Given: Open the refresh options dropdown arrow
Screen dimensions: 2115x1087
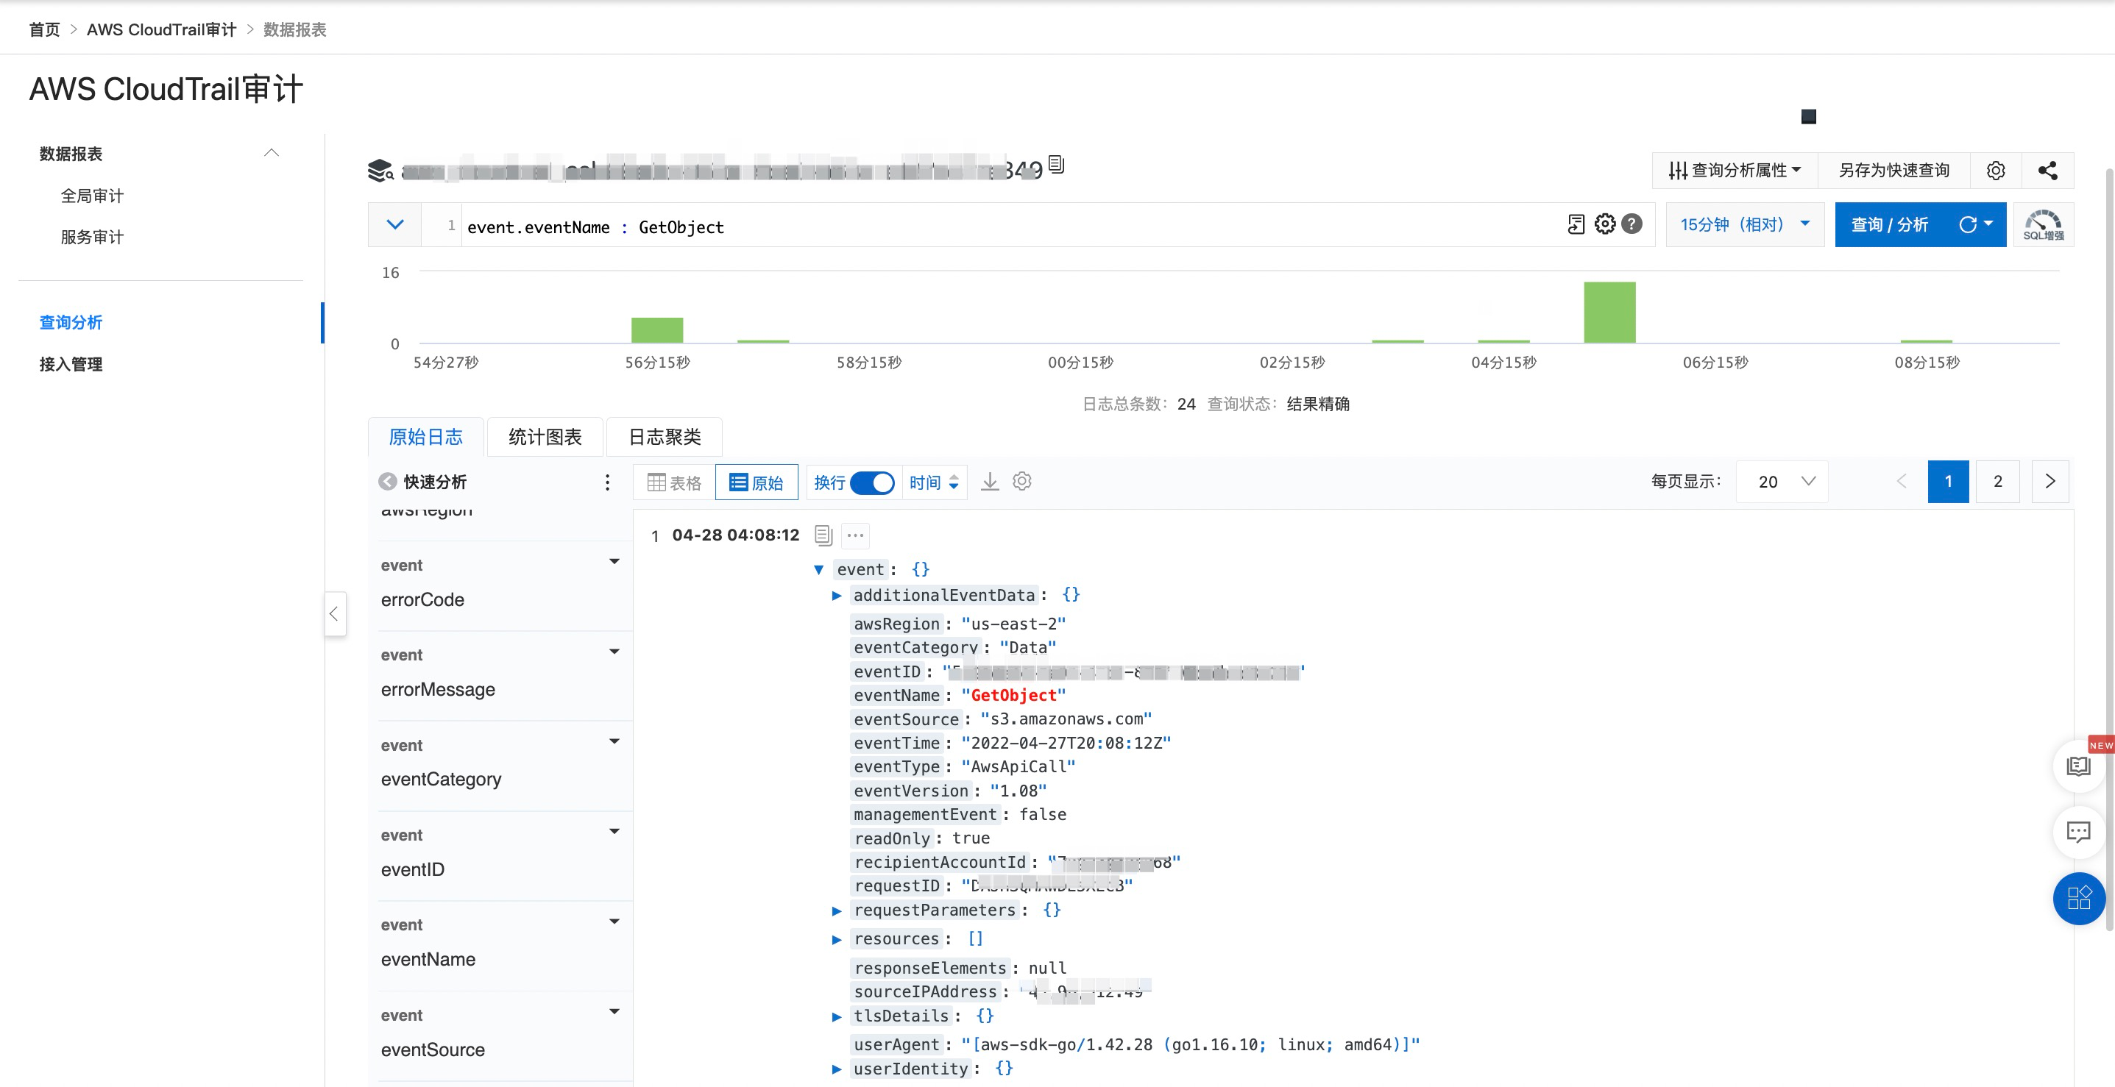Looking at the screenshot, I should [x=1988, y=224].
